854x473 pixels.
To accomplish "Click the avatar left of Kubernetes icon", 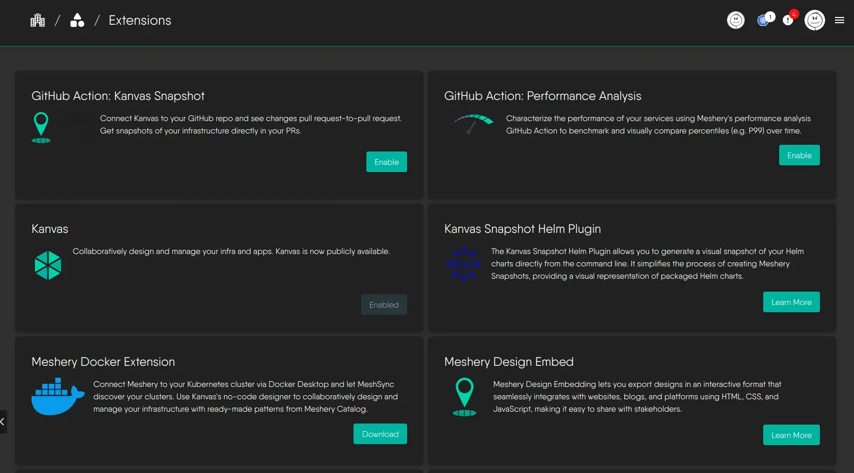I will click(736, 21).
